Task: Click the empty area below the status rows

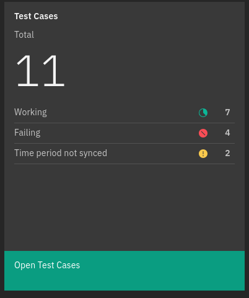Action: coord(124,207)
